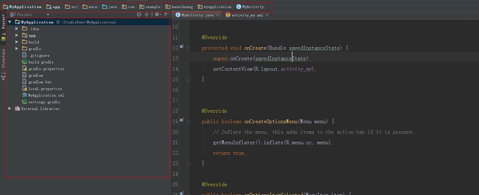This screenshot has width=479, height=195.
Task: Click src in the navigation breadcrumb
Action: pos(72,7)
